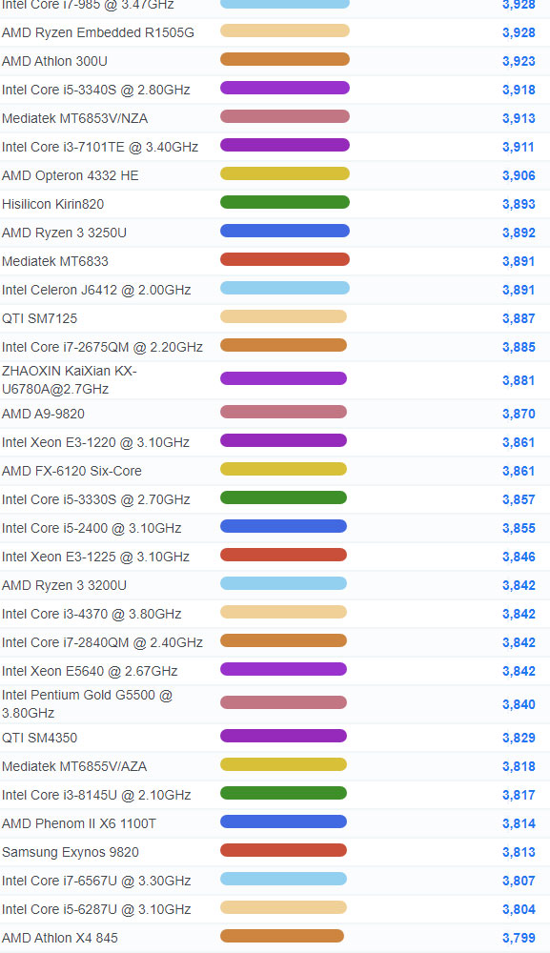The height and width of the screenshot is (953, 550).
Task: Open Intel Core i7-2840QM @ 2.40GHz
Action: click(x=102, y=642)
